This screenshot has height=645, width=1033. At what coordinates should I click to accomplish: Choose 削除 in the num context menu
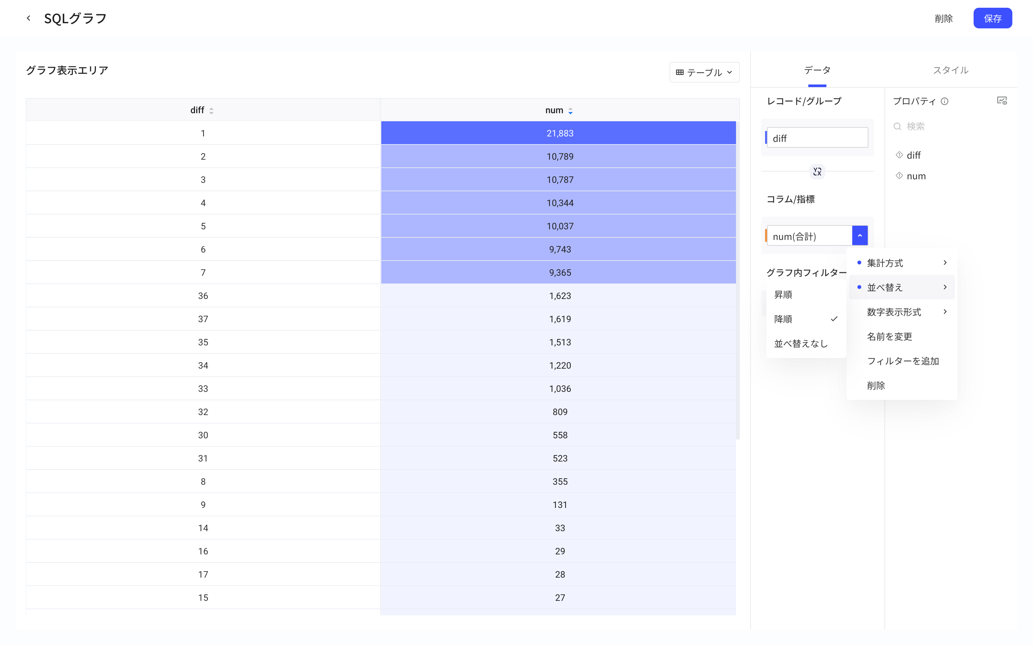pyautogui.click(x=902, y=386)
